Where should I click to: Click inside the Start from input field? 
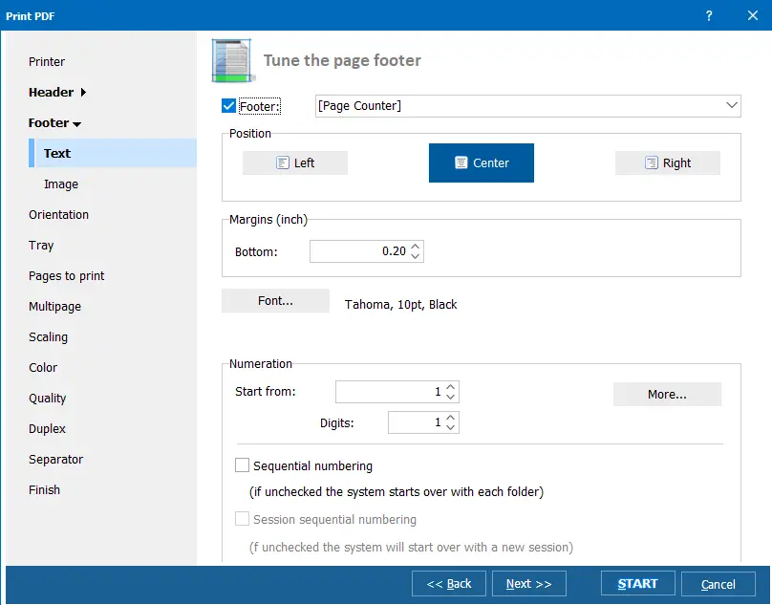click(x=392, y=392)
